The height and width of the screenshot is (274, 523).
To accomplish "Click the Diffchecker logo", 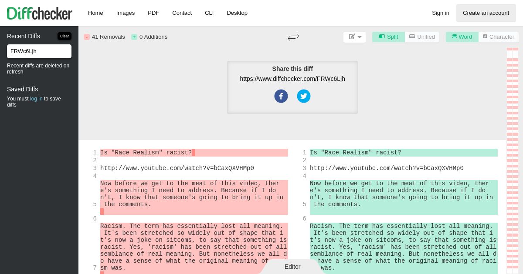I will [39, 13].
